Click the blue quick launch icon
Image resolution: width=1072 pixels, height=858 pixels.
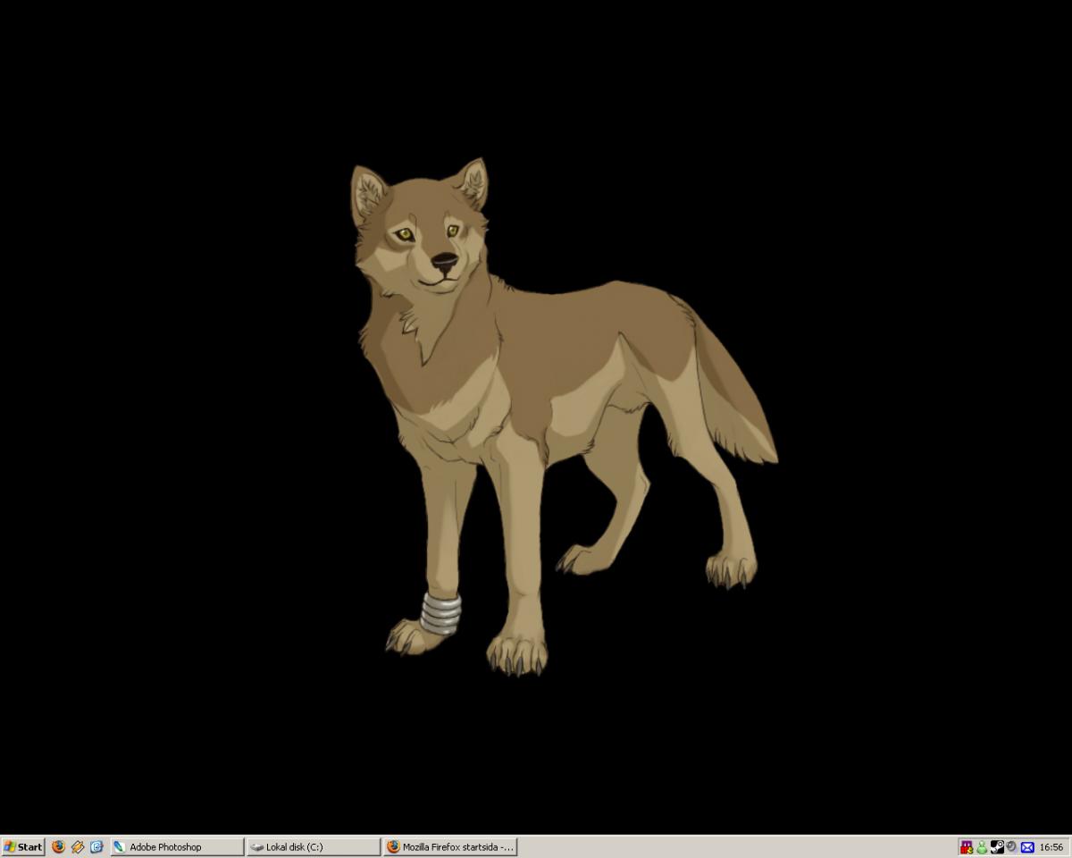pos(96,846)
